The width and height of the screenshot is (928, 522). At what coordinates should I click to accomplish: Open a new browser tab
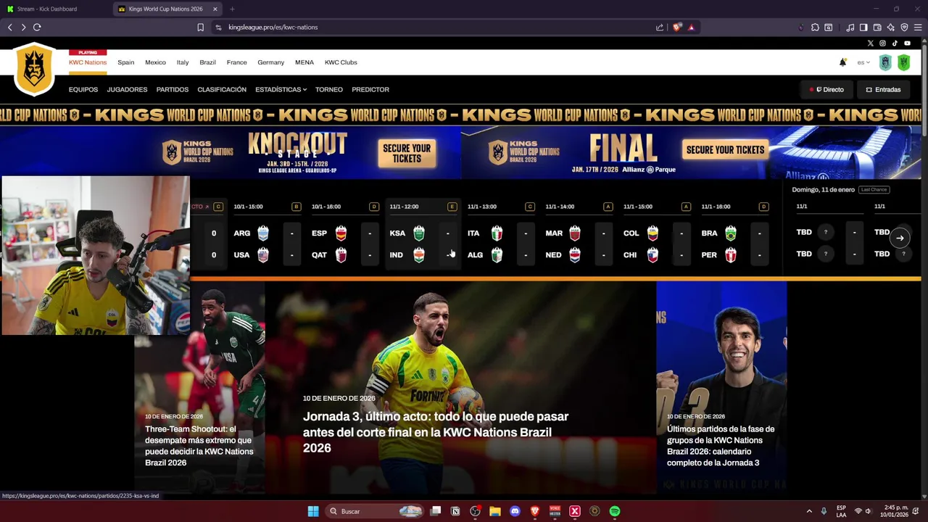click(232, 9)
